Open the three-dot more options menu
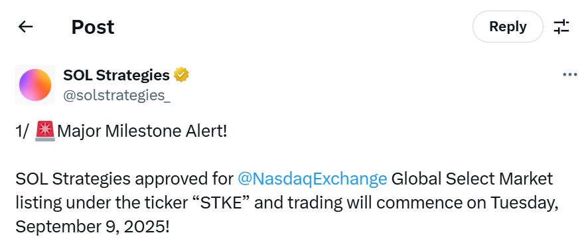Viewport: 582px width, 245px height. pyautogui.click(x=570, y=75)
